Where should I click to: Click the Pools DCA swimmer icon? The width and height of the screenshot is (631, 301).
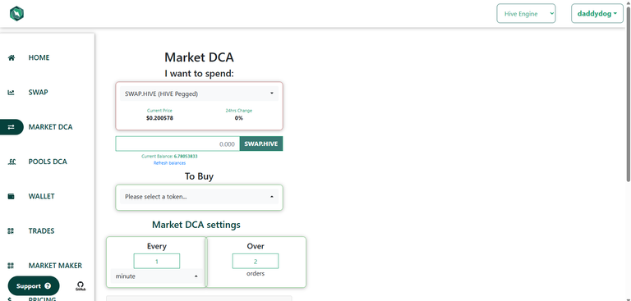pos(12,162)
